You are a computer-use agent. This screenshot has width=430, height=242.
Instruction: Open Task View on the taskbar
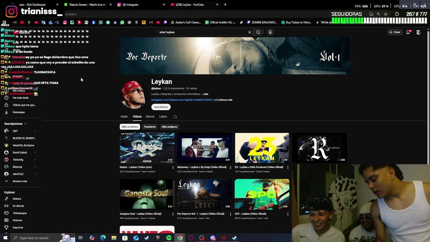(x=81, y=238)
